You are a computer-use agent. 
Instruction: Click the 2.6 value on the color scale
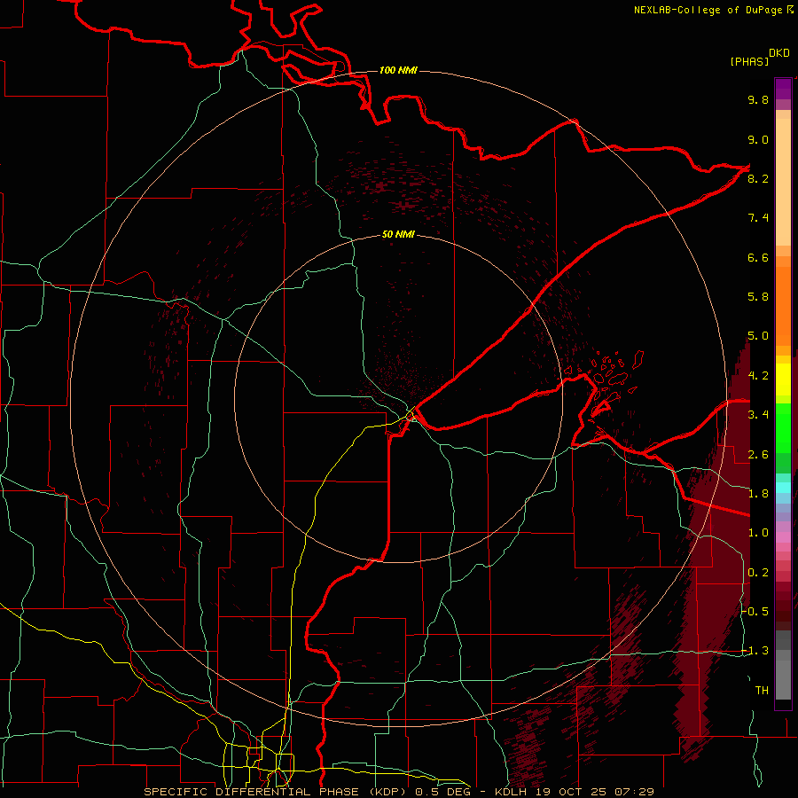coord(758,455)
